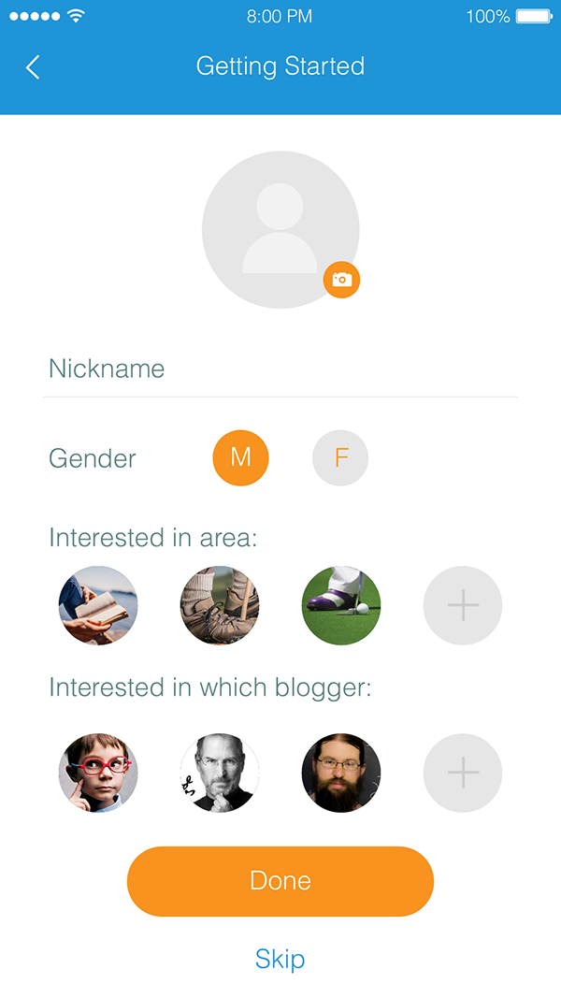Add another blogger with plus icon
Screen dimensions: 561x998
tap(463, 773)
